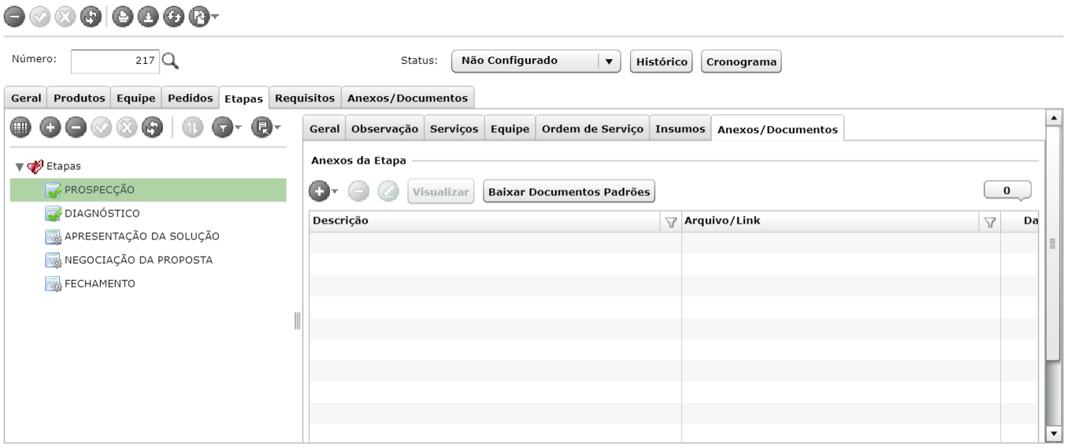Click the Descrição column filter icon
The width and height of the screenshot is (1067, 448).
coord(672,223)
